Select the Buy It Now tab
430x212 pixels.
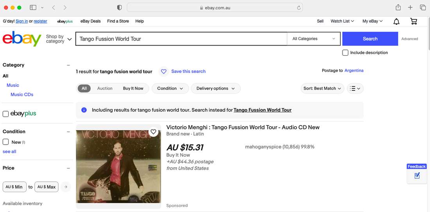(x=133, y=88)
